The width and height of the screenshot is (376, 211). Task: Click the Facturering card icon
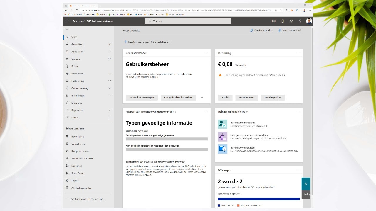pyautogui.click(x=67, y=81)
